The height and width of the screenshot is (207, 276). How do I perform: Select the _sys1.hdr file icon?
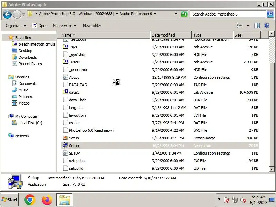[66, 54]
